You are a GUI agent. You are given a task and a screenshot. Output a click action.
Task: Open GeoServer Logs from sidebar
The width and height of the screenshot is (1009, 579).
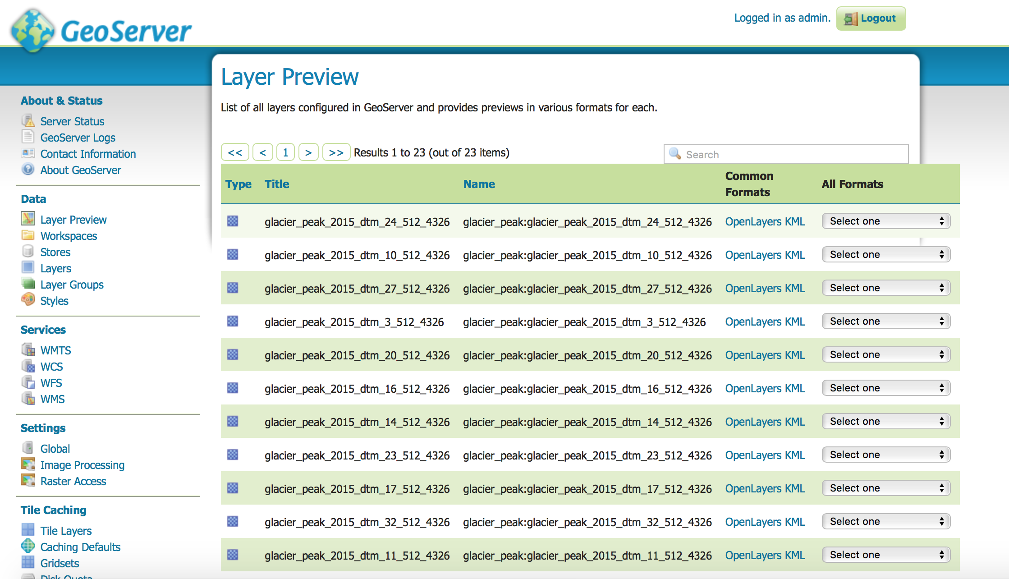[x=78, y=138]
